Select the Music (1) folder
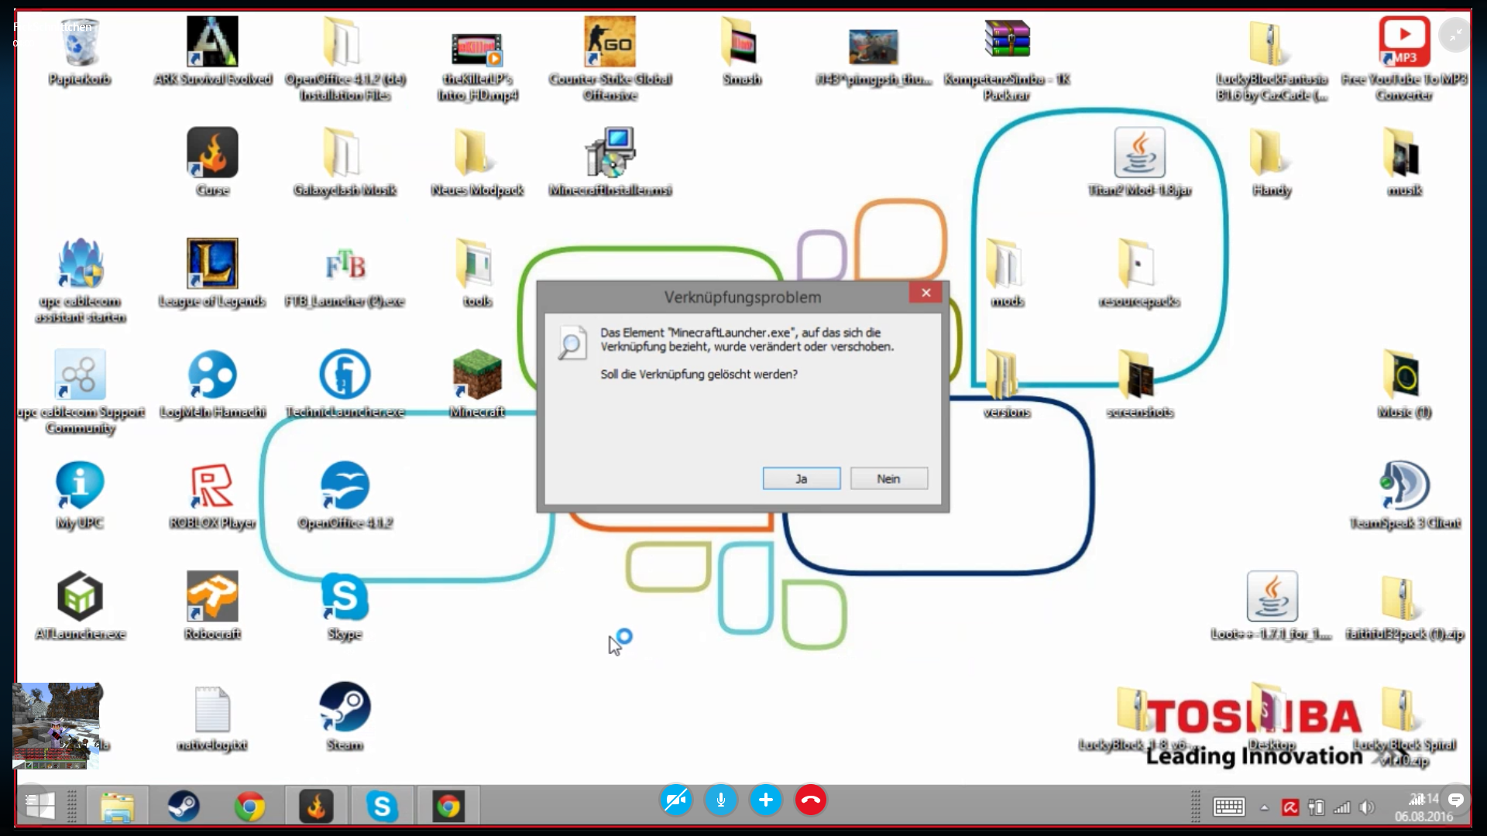The height and width of the screenshot is (836, 1487). point(1404,384)
